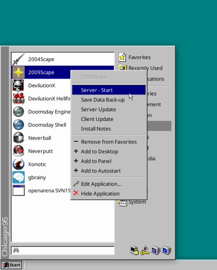The height and width of the screenshot is (270, 217).
Task: Click the Doomsday Engine grey sphere icon
Action: 19,111
